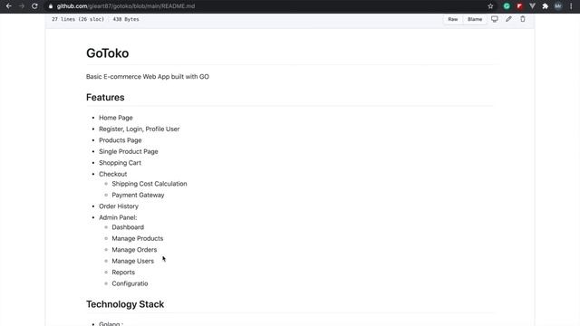Screen dimensions: 580x326
Task: Click the 'Dashboard' sub-item
Action: 128,227
